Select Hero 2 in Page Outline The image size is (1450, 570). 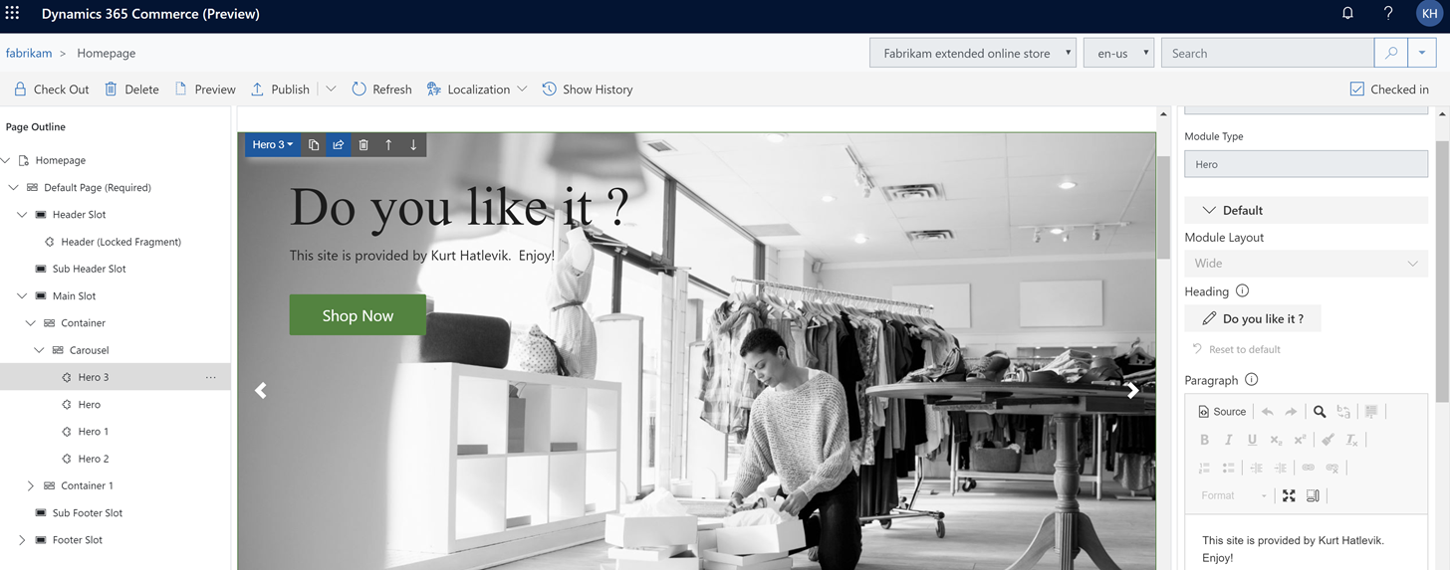pos(94,460)
